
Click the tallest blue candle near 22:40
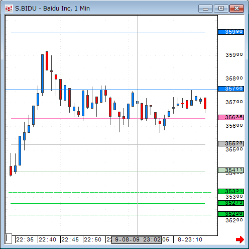point(43,73)
